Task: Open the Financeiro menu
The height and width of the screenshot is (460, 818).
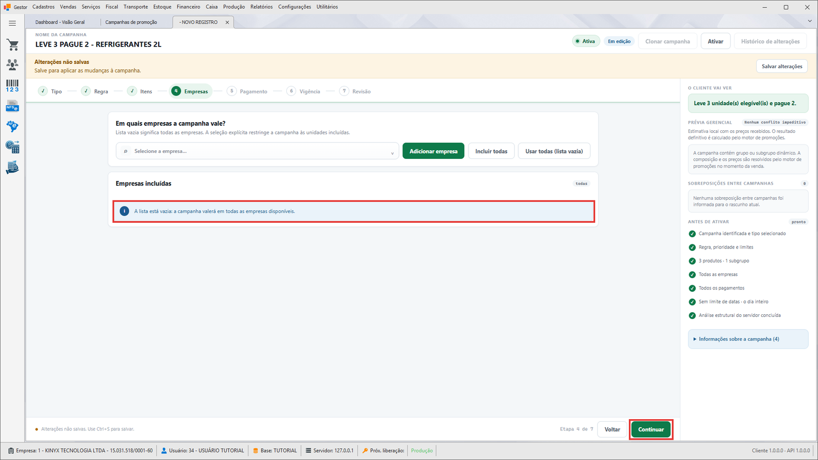Action: pos(189,7)
